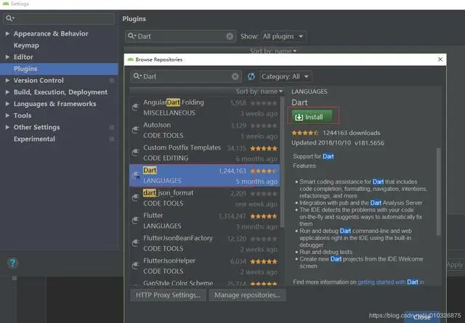
Task: Focus Browse Repositories search field
Action: pyautogui.click(x=186, y=76)
